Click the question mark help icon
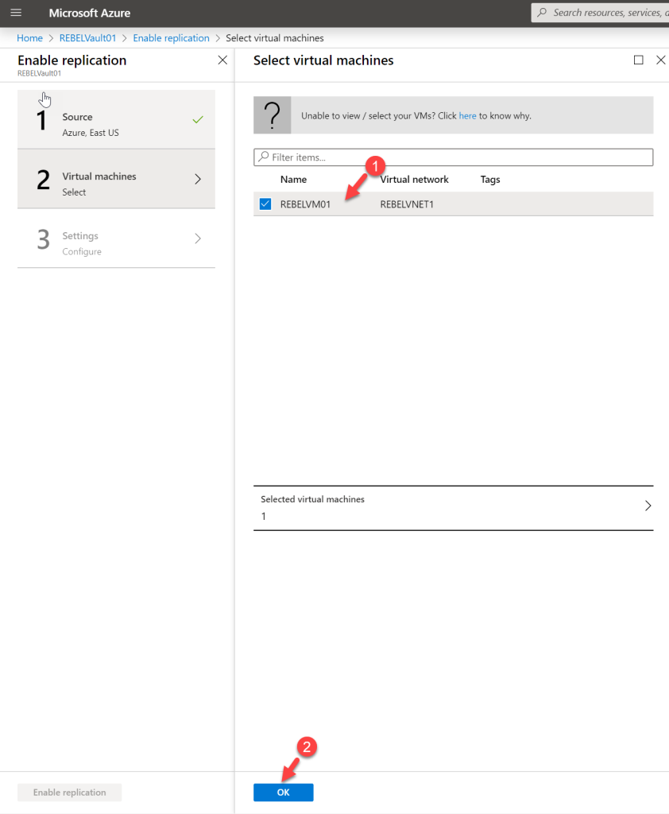The width and height of the screenshot is (669, 814). coord(273,115)
